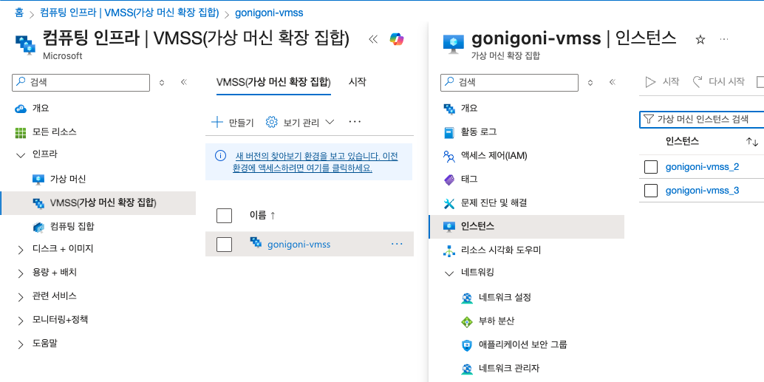
Task: Click the 다시 시작 restart icon
Action: 698,82
